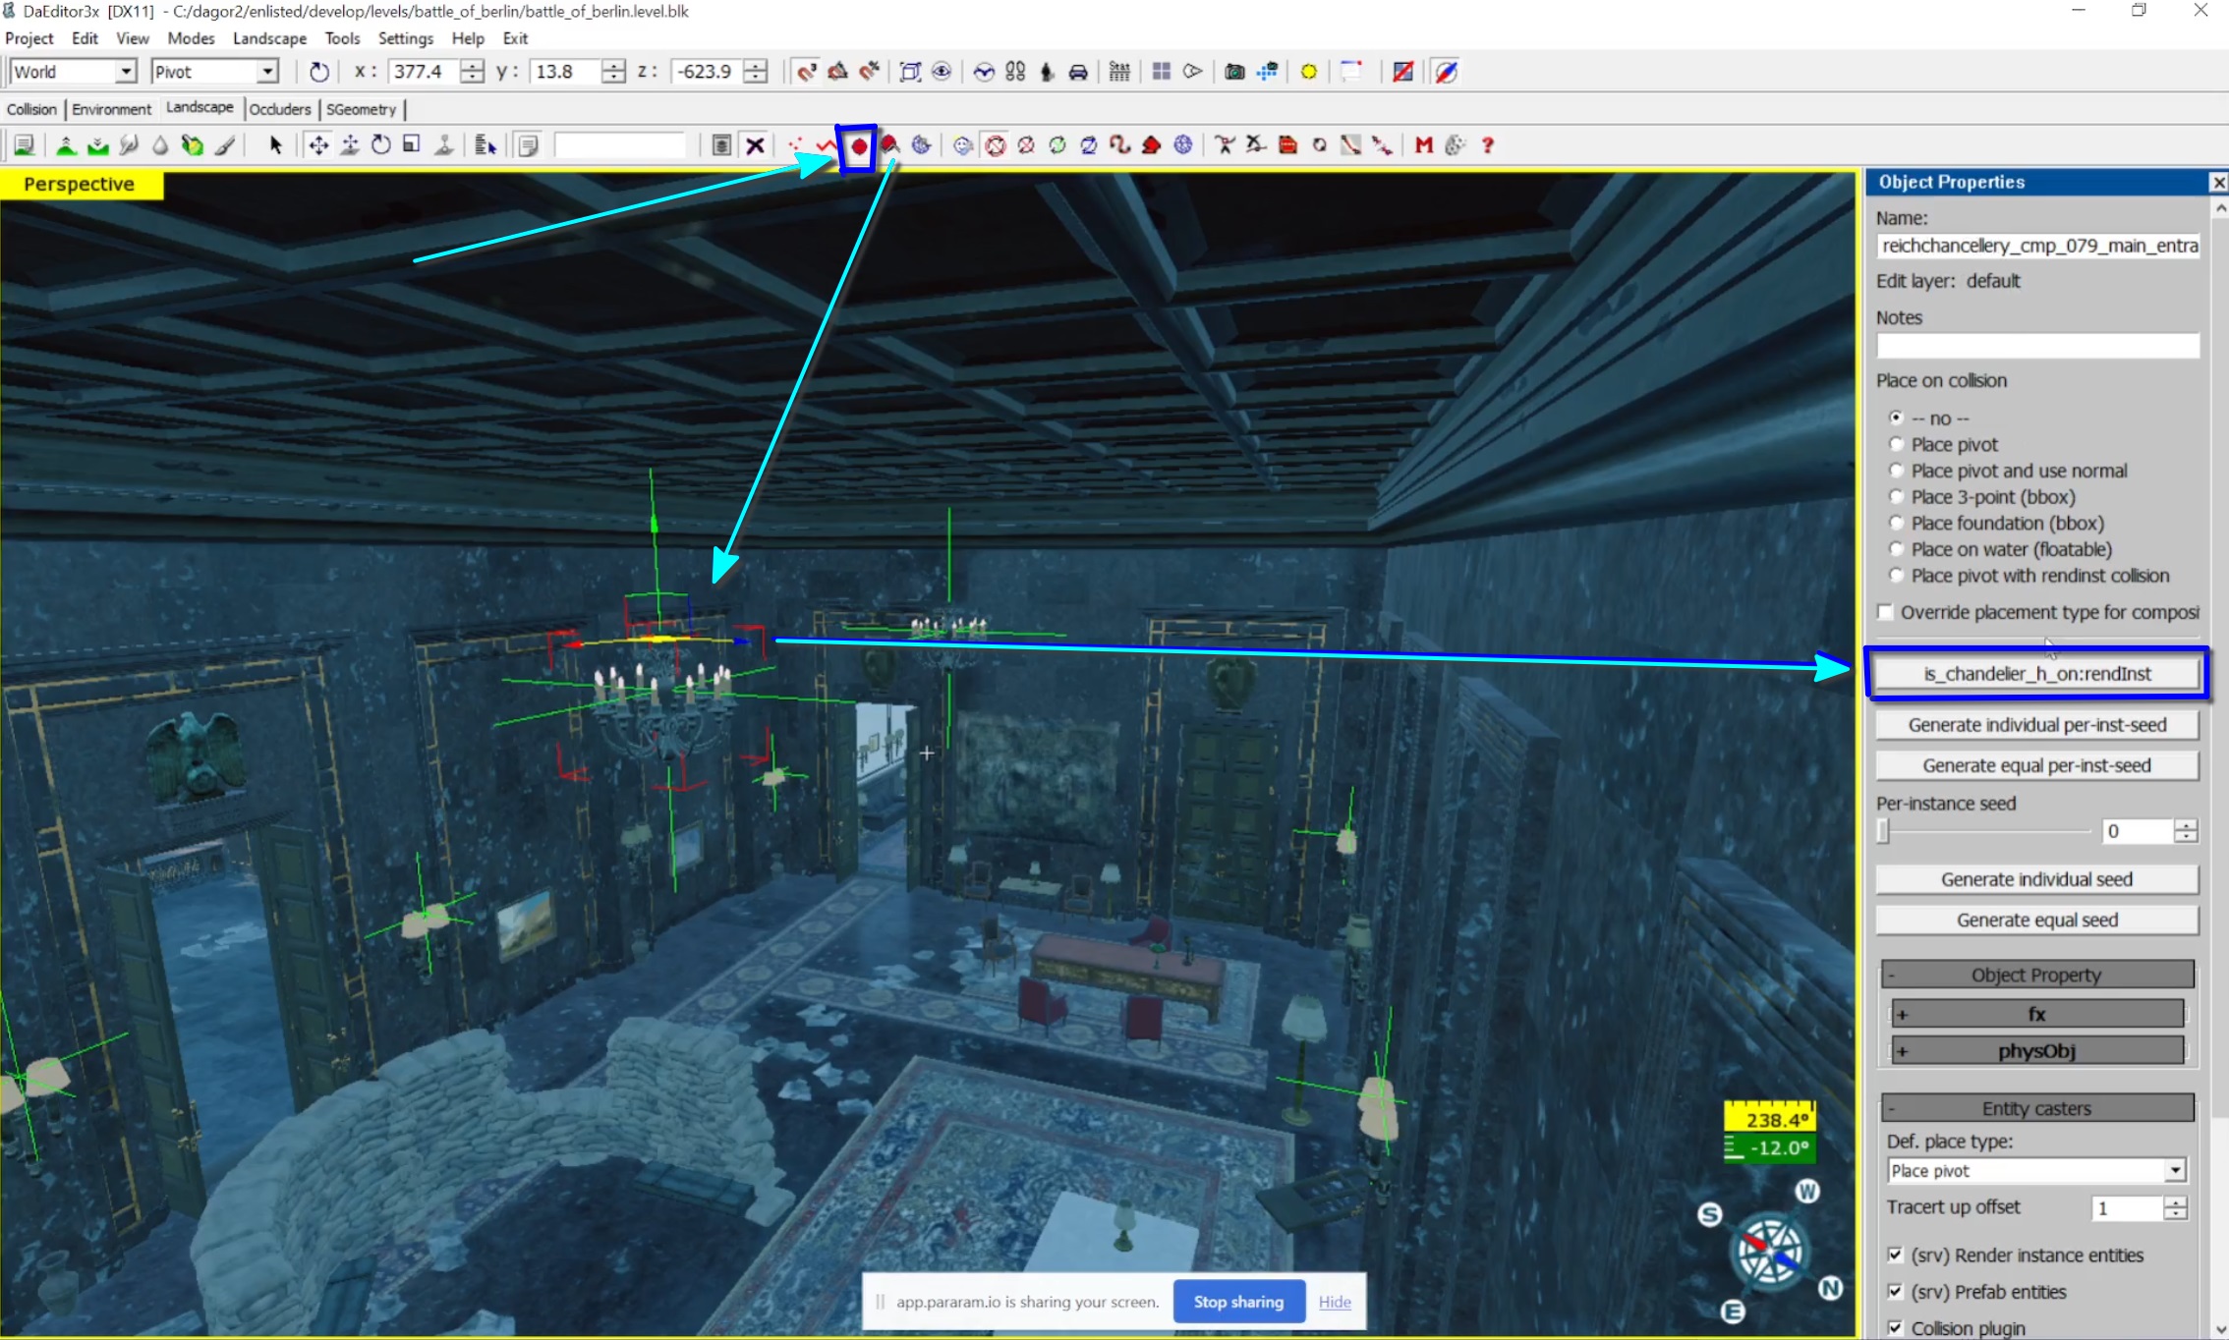Screen dimensions: 2229x1340
Task: Uncheck (srv) Prefab entities checkbox
Action: pyautogui.click(x=1895, y=1292)
